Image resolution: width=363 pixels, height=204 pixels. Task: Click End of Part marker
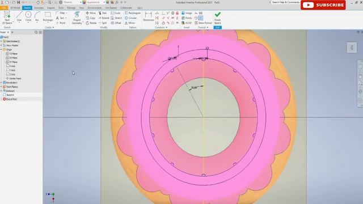(10, 99)
